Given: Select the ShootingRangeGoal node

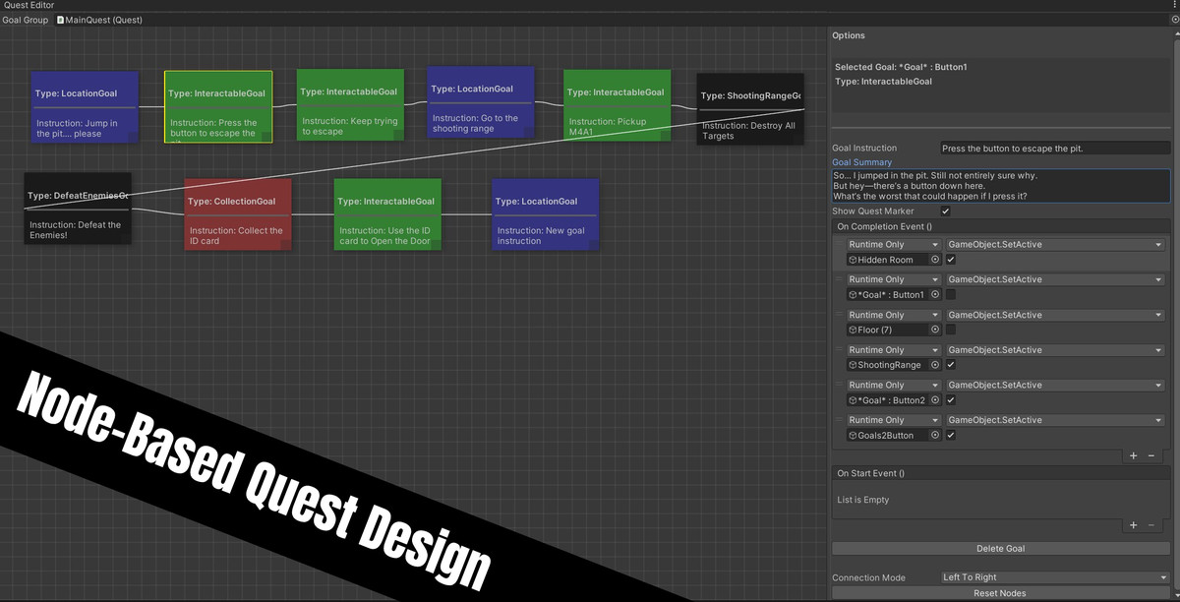Looking at the screenshot, I should coord(750,110).
